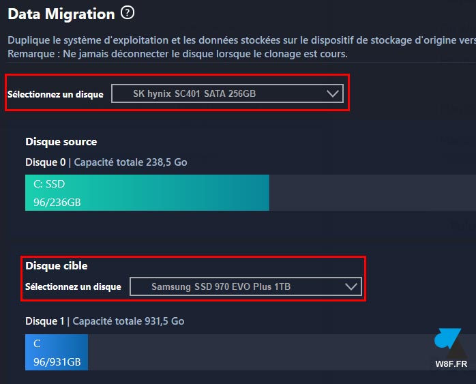This screenshot has height=384, width=476.
Task: Click the source 'Sélectionnez un disque' label
Action: 55,94
